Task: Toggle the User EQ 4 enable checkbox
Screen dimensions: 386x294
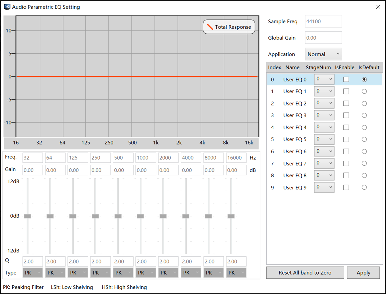Action: click(346, 127)
